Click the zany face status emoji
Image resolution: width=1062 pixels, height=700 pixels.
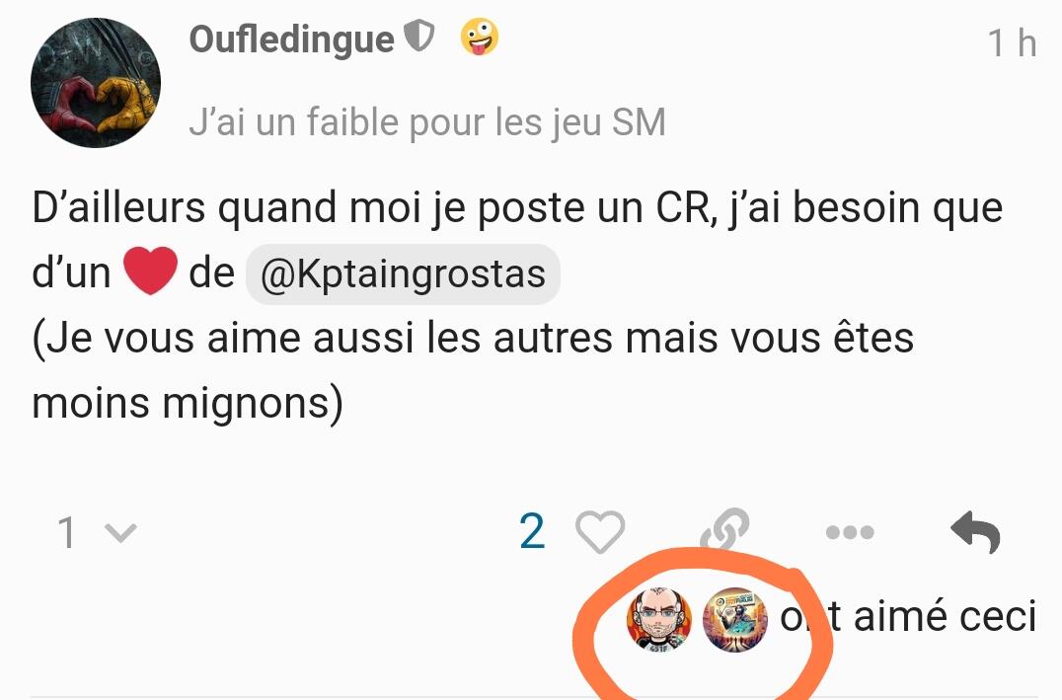click(x=480, y=37)
